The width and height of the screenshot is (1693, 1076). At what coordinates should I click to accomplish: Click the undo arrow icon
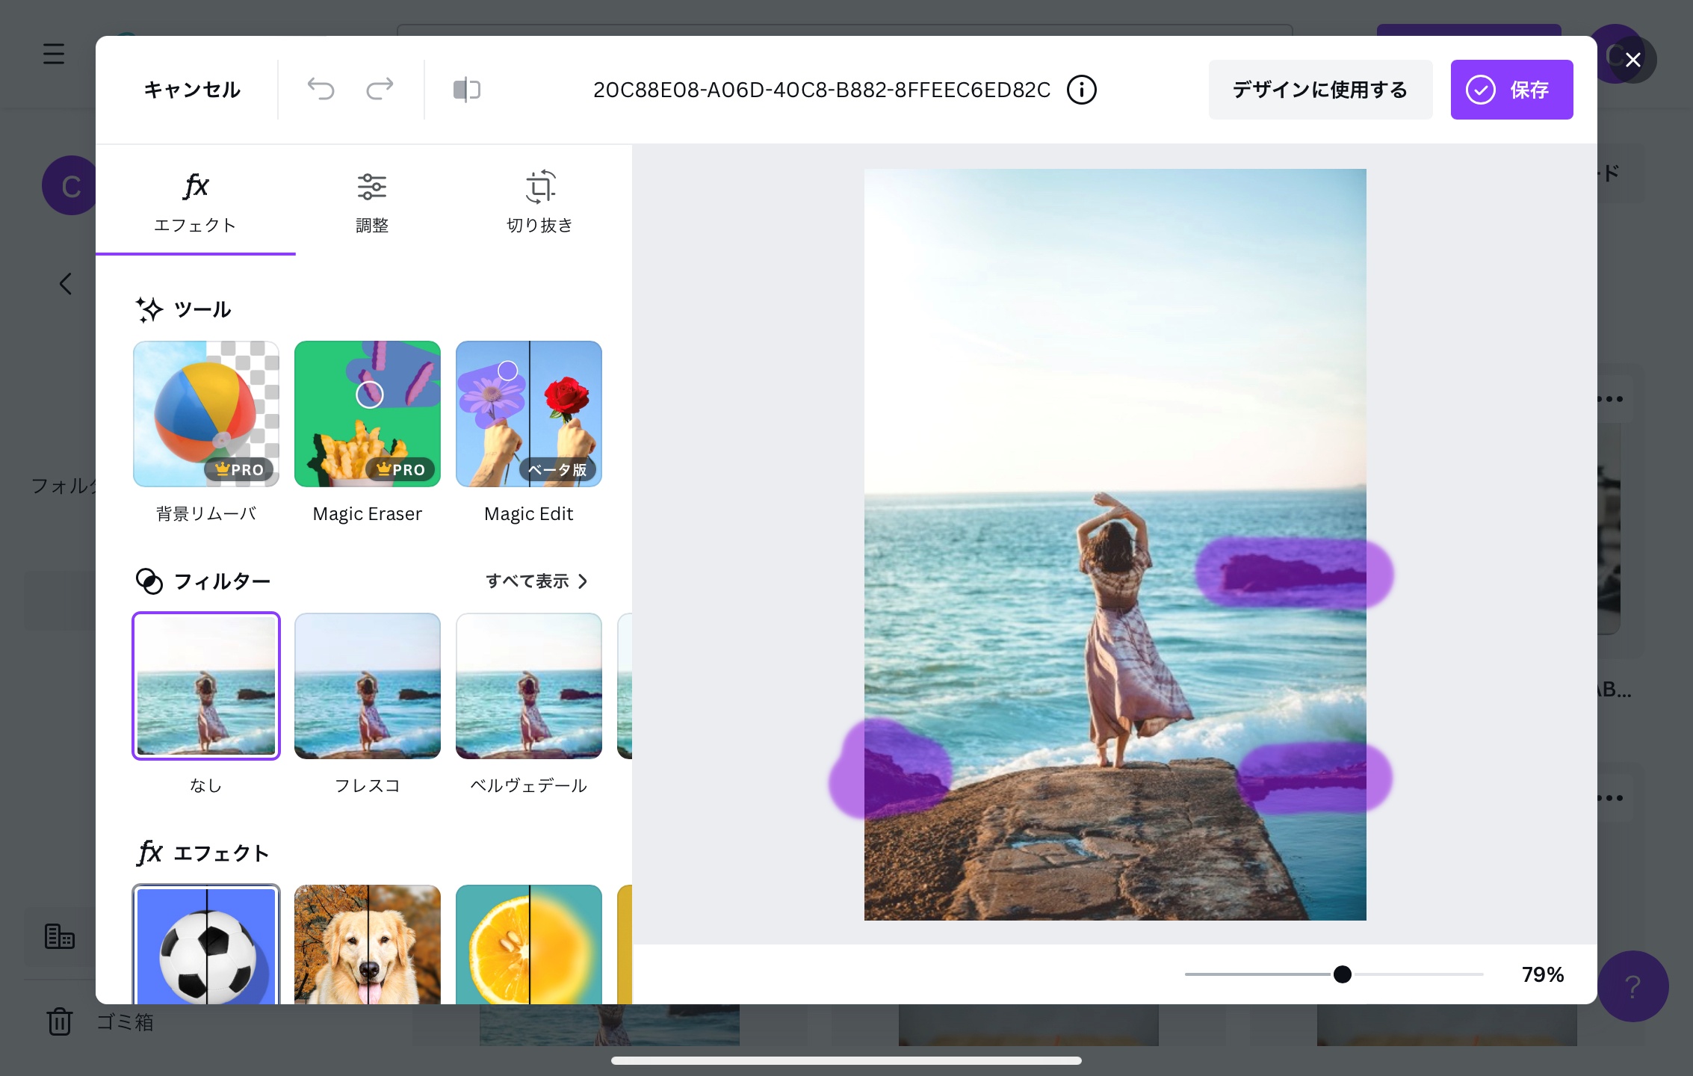point(321,89)
